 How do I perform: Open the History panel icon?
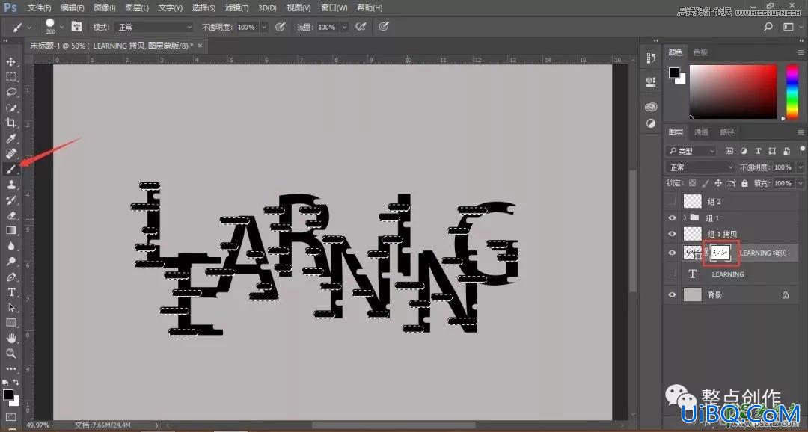pos(651,58)
